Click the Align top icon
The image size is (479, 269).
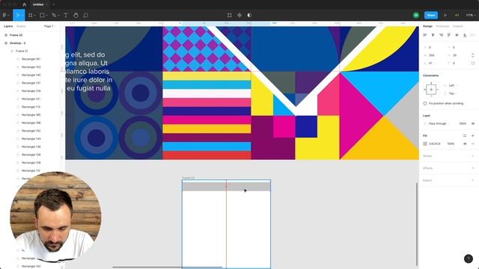pos(449,35)
